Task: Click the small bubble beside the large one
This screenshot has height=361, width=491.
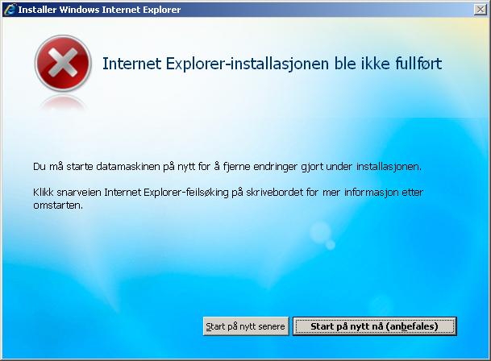Action: pos(331,244)
